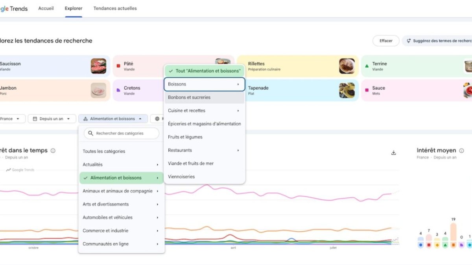This screenshot has width=472, height=265.
Task: Expand Animaux et animaux de compagnie submenu
Action: (x=122, y=191)
